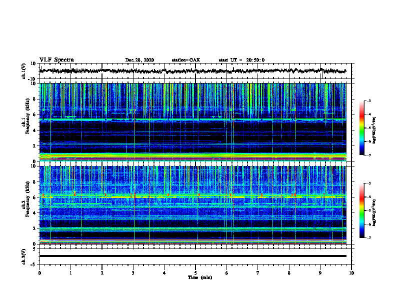396x306 pixels.
Task: Click the time axis tick label '3'
Action: click(x=133, y=273)
